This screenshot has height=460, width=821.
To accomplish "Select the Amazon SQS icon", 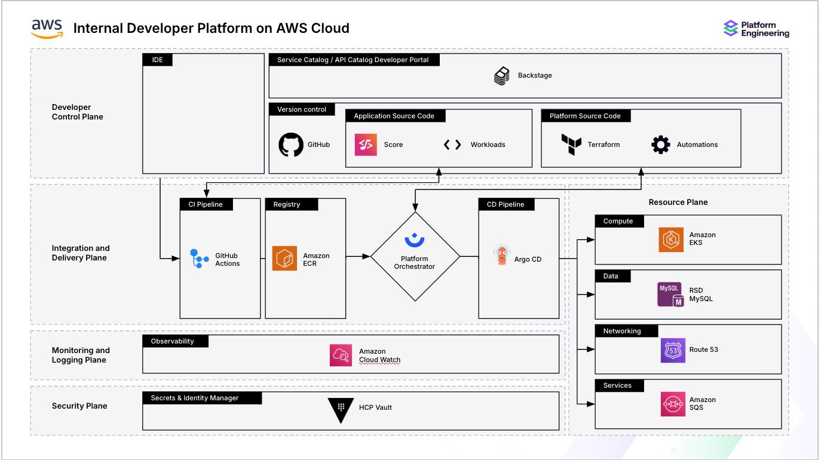I will [673, 404].
